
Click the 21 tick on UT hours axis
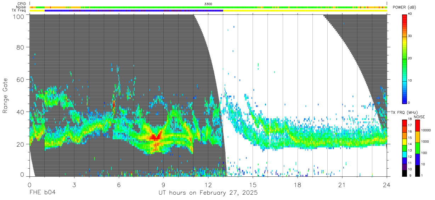point(342,184)
